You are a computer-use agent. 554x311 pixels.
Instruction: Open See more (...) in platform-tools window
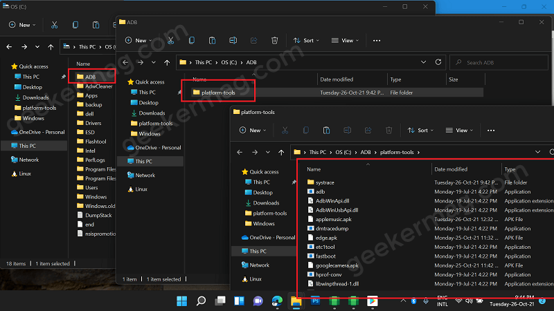(x=491, y=131)
